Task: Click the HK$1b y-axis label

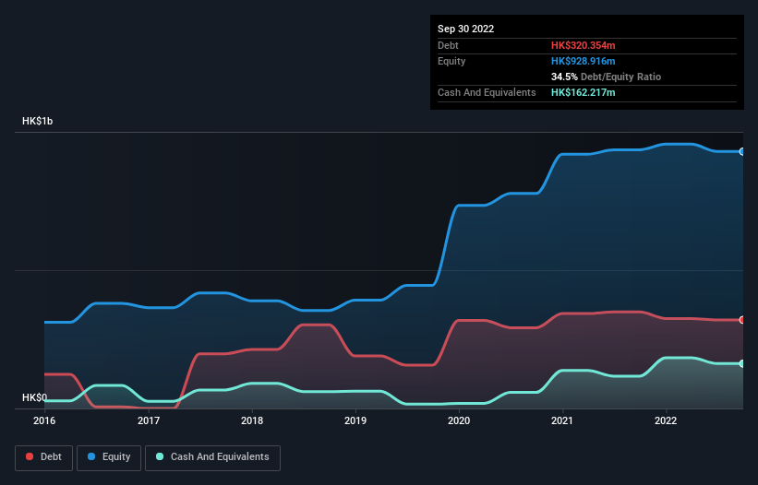Action: 37,121
